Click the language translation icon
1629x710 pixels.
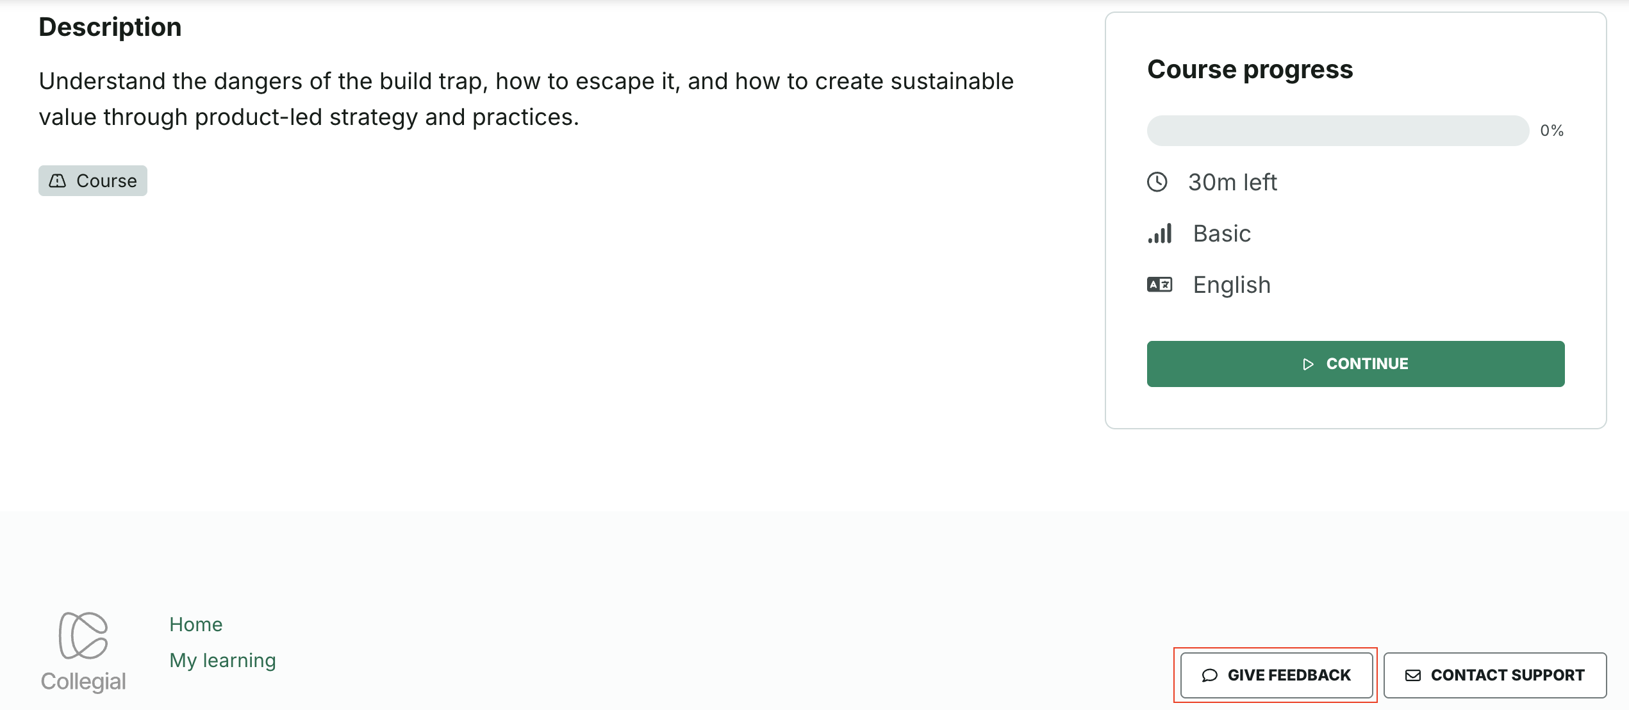pyautogui.click(x=1159, y=285)
